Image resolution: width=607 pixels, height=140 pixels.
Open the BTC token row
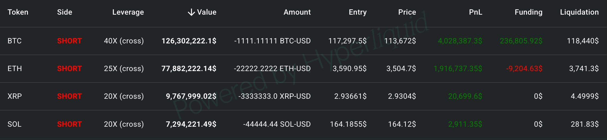(303, 41)
